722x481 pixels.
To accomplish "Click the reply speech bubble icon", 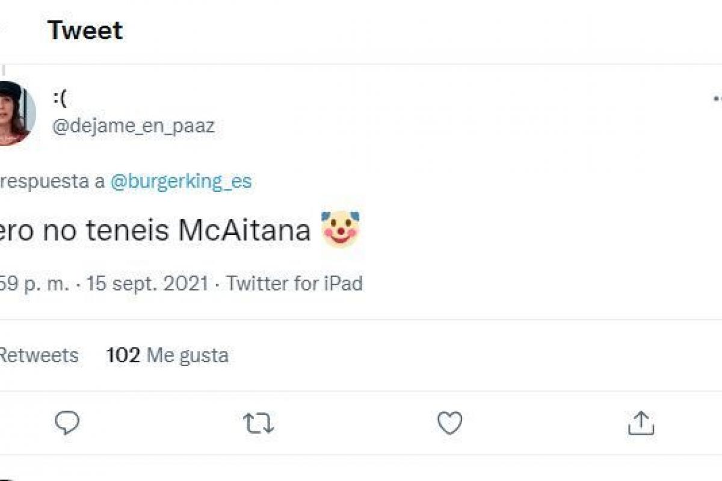I will click(67, 423).
